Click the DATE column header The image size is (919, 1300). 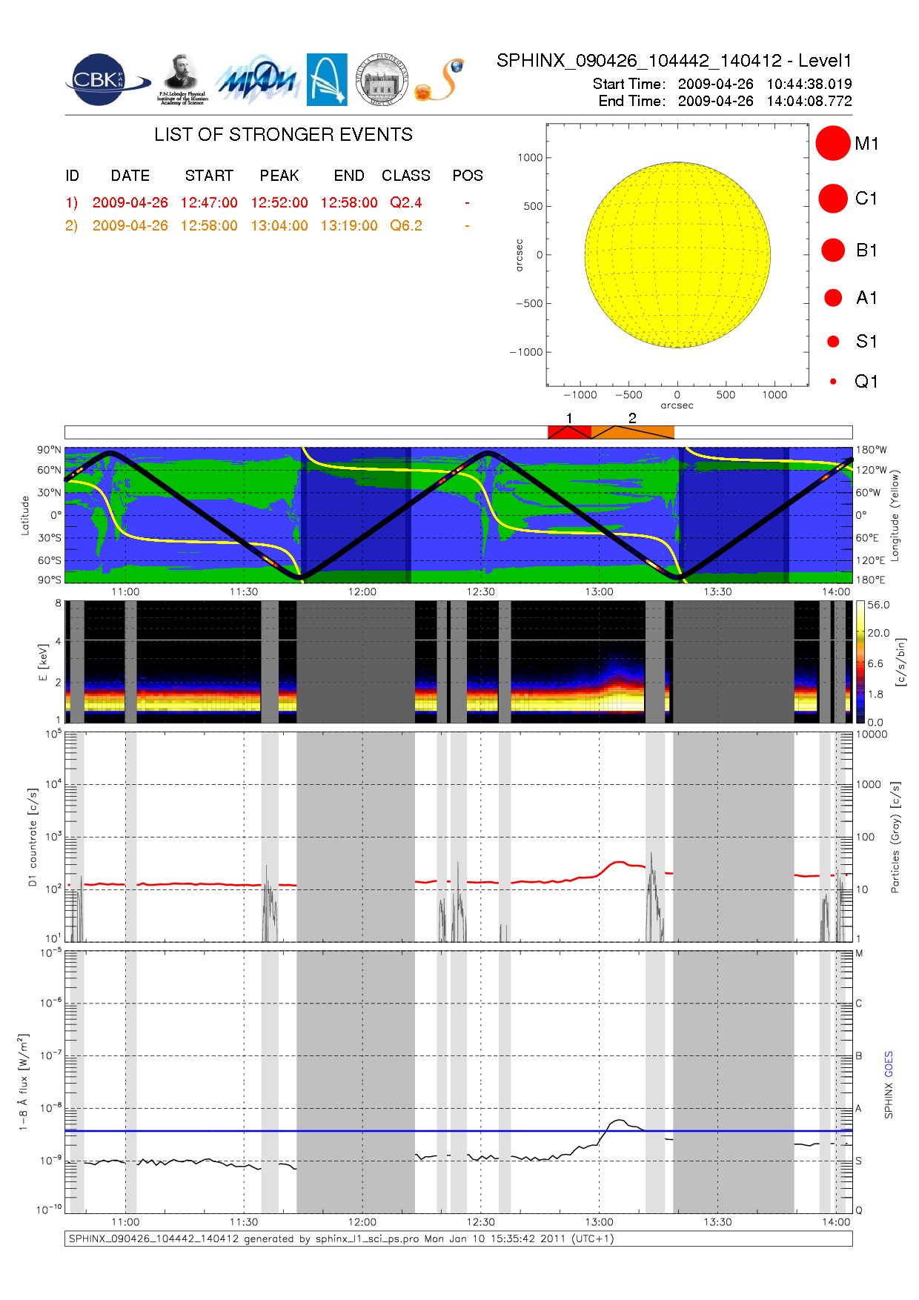(130, 176)
